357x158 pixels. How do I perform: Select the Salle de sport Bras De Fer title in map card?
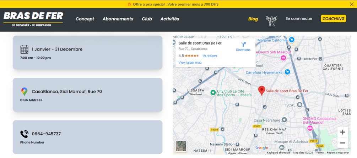[x=200, y=43]
